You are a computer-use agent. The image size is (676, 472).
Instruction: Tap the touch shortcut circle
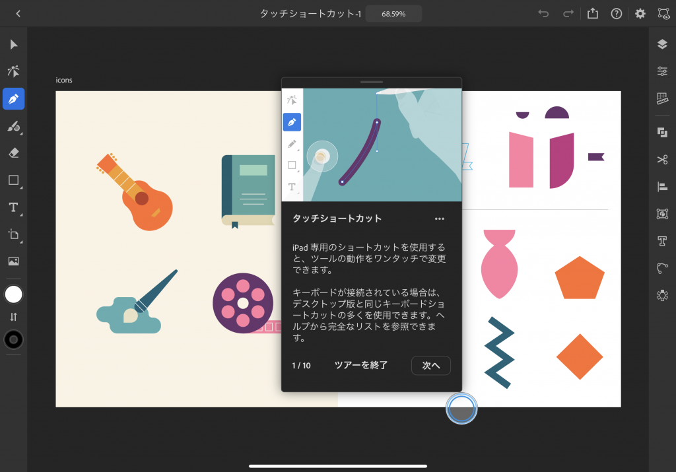click(461, 409)
